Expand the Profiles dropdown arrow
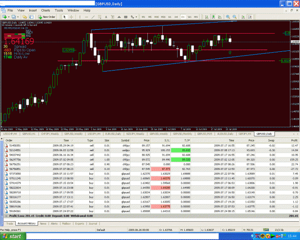The width and height of the screenshot is (300, 240). click(18, 17)
